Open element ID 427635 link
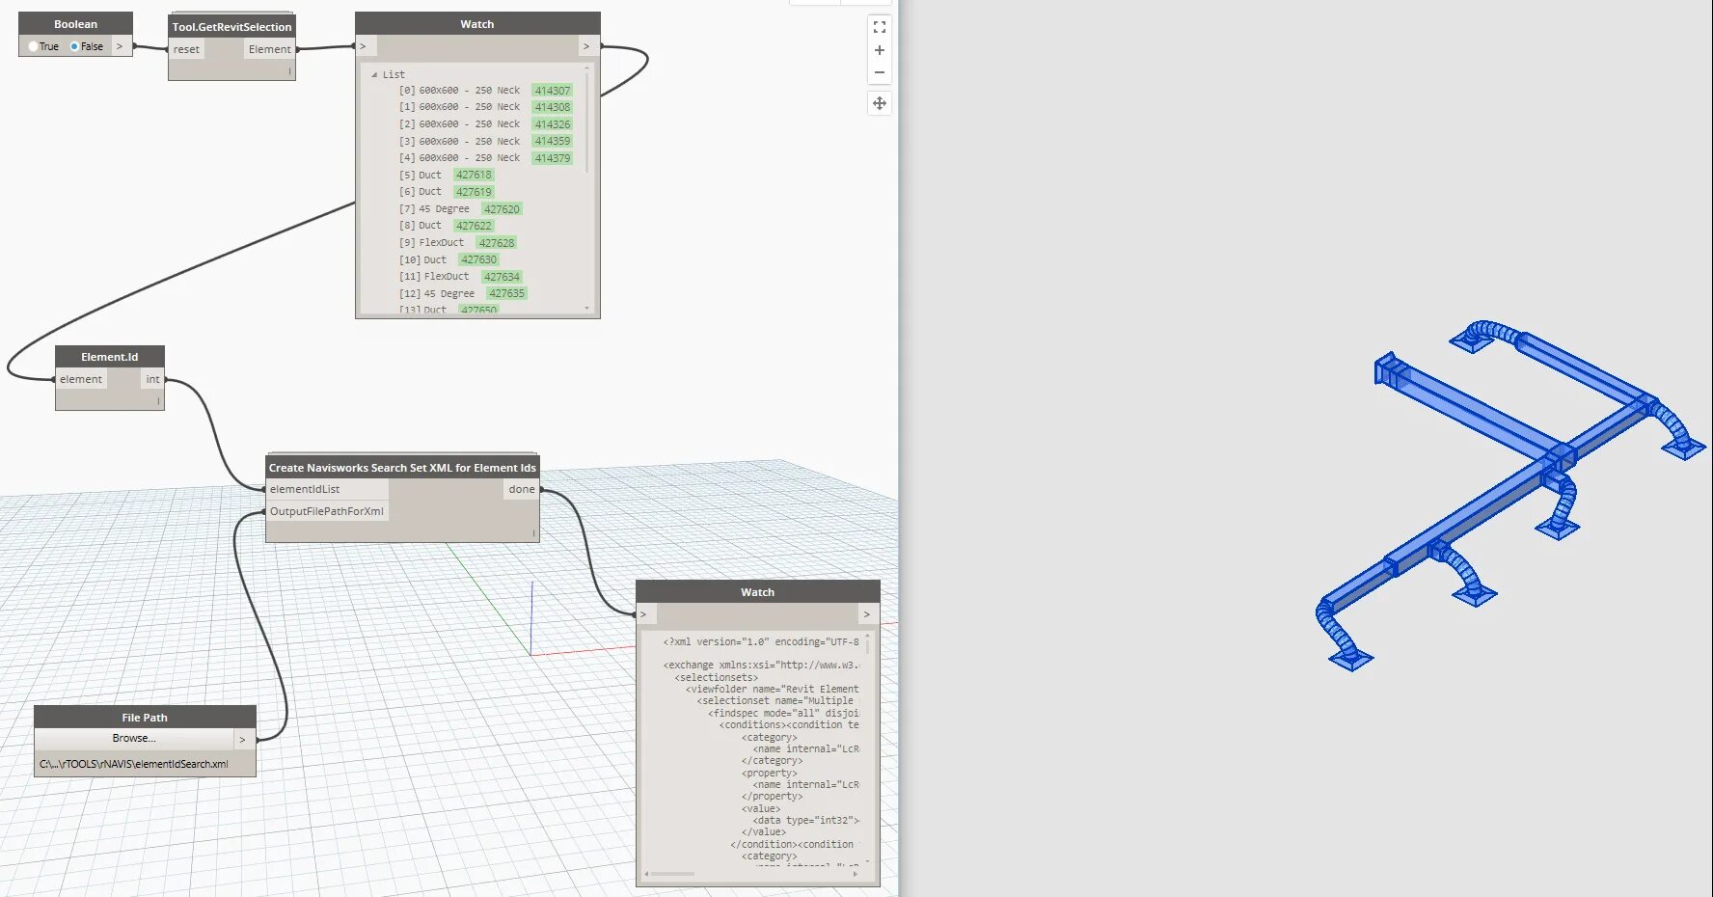1713x897 pixels. pos(506,293)
